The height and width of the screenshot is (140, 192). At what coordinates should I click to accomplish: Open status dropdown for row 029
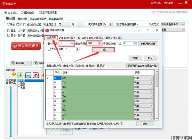(x=152, y=82)
